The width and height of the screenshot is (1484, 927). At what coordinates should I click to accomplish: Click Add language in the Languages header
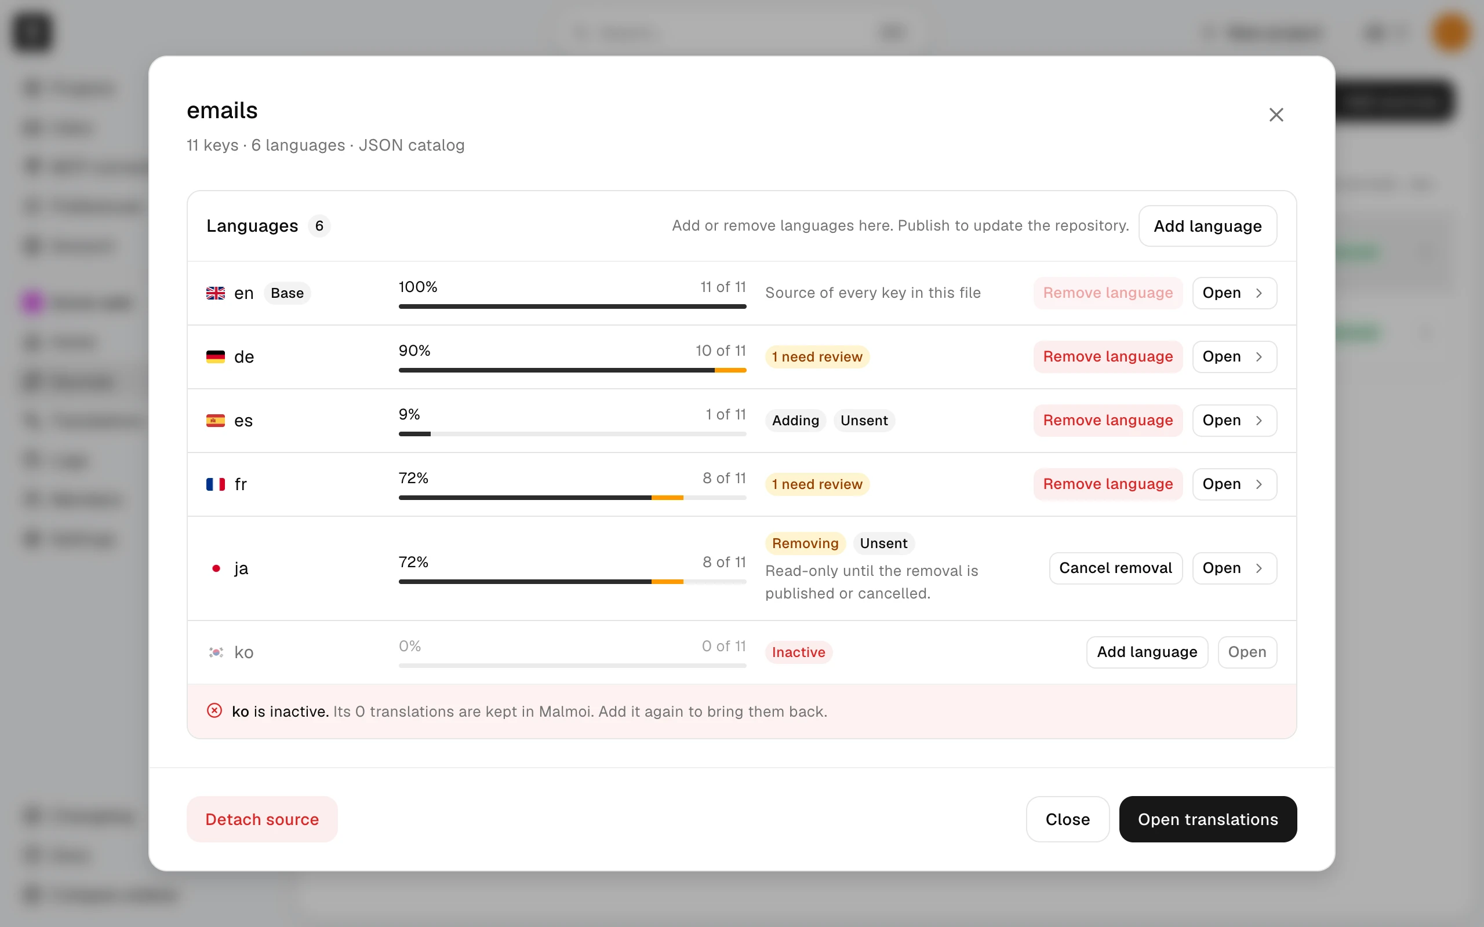[1207, 225]
